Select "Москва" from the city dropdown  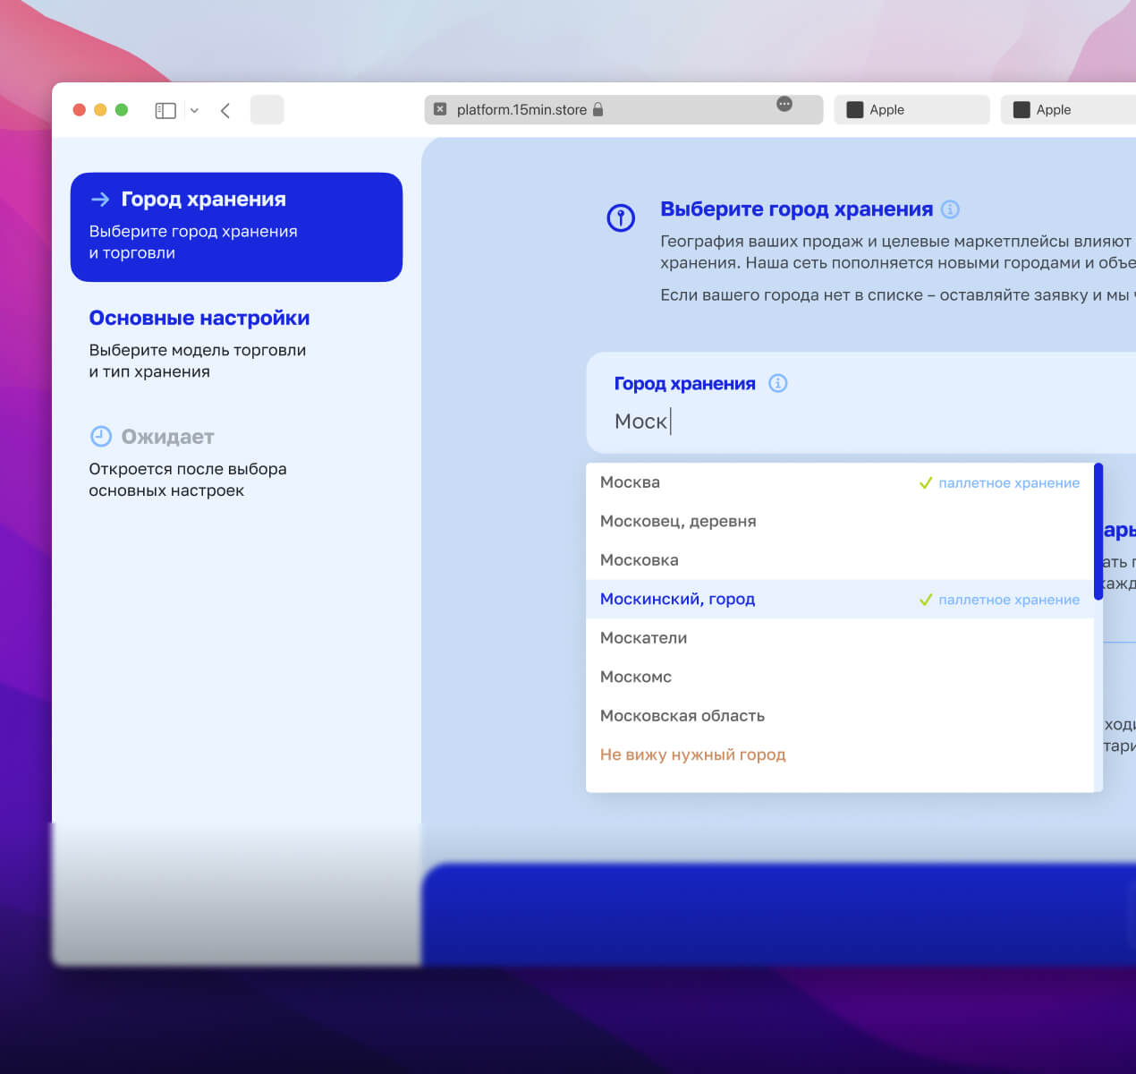coord(631,482)
